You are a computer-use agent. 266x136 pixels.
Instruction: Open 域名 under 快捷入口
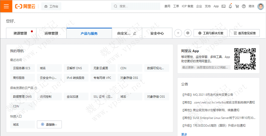coord(23,124)
